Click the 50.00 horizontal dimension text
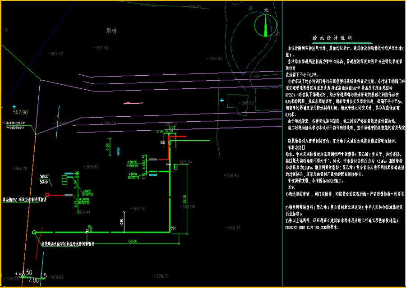 pyautogui.click(x=133, y=242)
